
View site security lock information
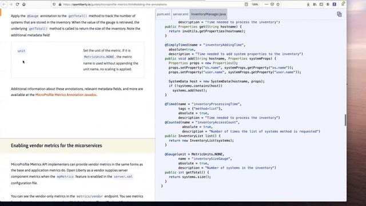[60, 4]
